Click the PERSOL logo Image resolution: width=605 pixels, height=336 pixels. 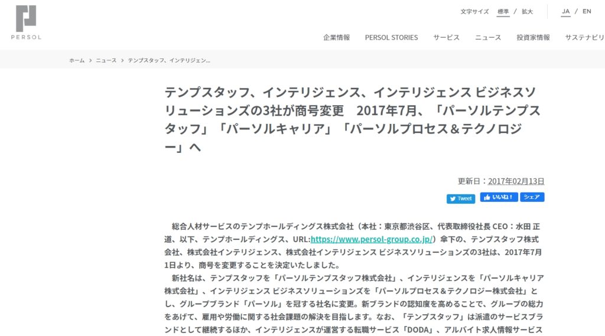pos(26,22)
